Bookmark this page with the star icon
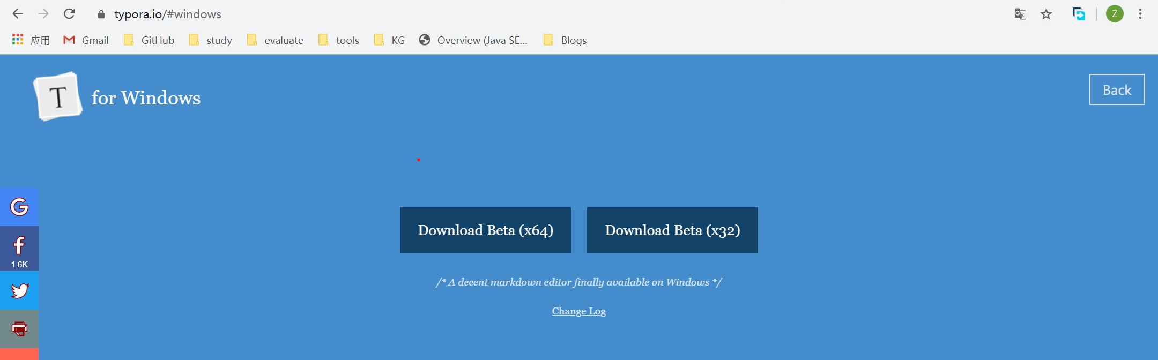Screen dimensions: 1158x360 (1046, 14)
